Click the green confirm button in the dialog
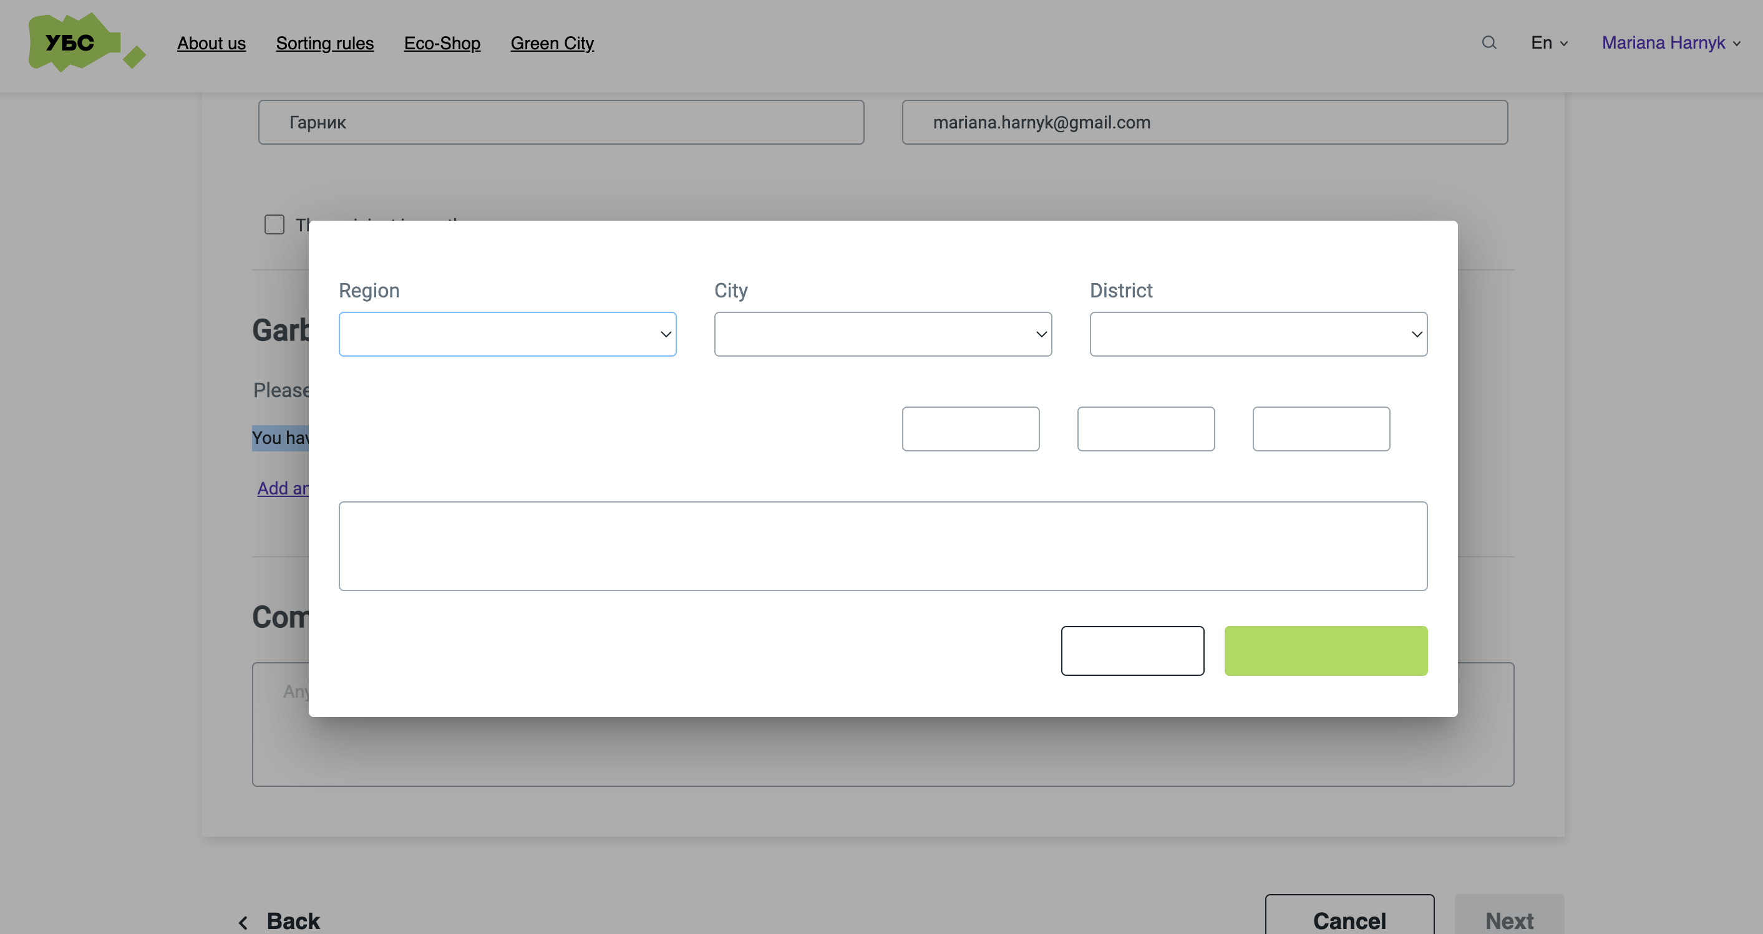Screen dimensions: 1763x934 pyautogui.click(x=1326, y=650)
